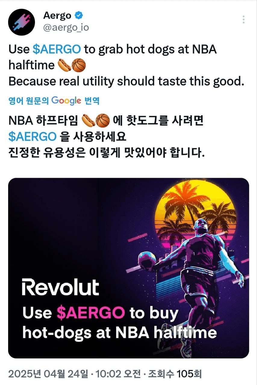
Task: Click the pink $AERGO text in the banner
Action: [x=90, y=313]
